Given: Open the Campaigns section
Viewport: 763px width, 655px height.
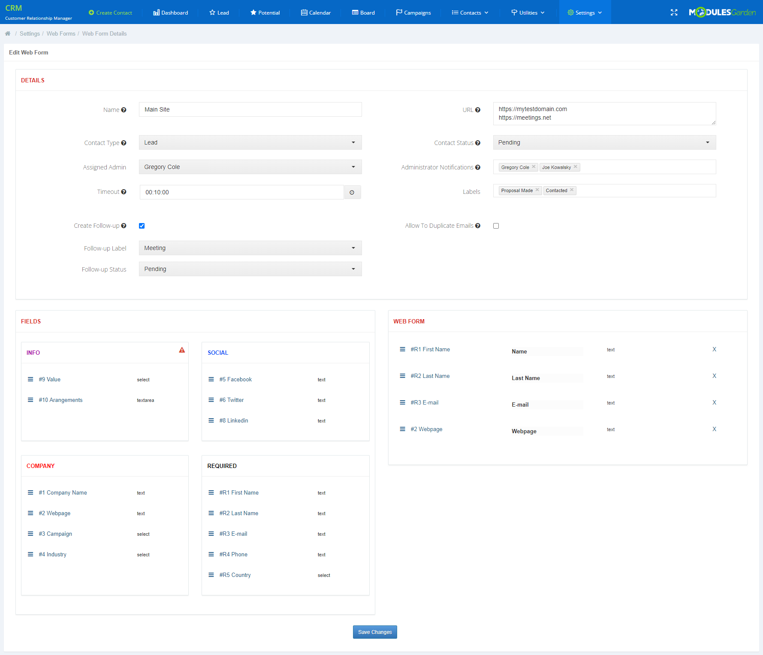Looking at the screenshot, I should (413, 12).
